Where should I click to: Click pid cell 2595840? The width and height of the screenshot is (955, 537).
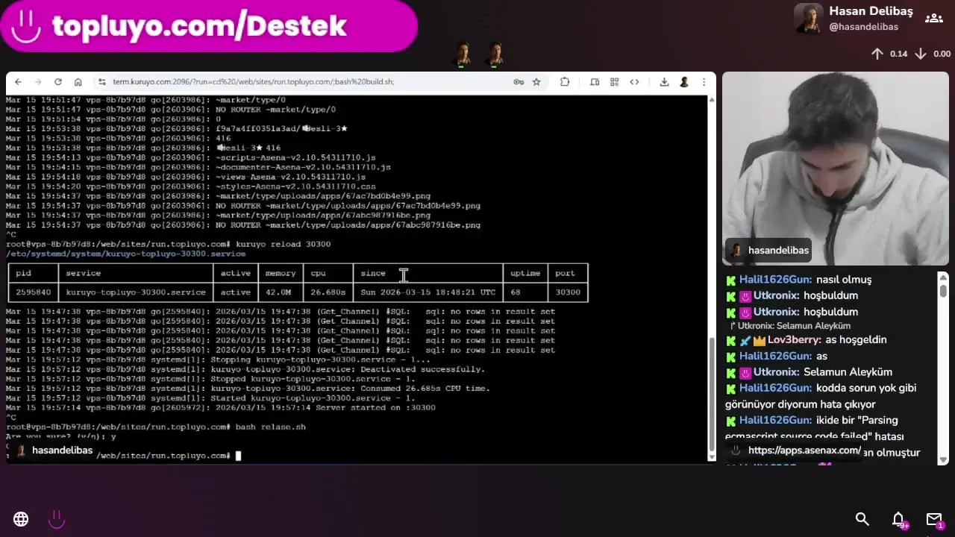(33, 292)
